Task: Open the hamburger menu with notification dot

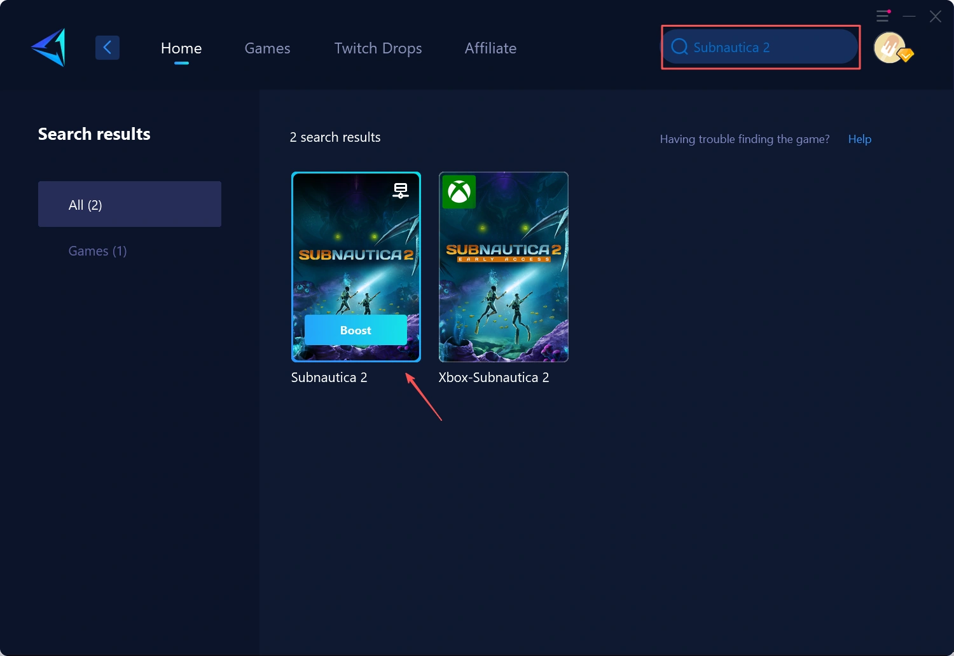Action: [883, 16]
